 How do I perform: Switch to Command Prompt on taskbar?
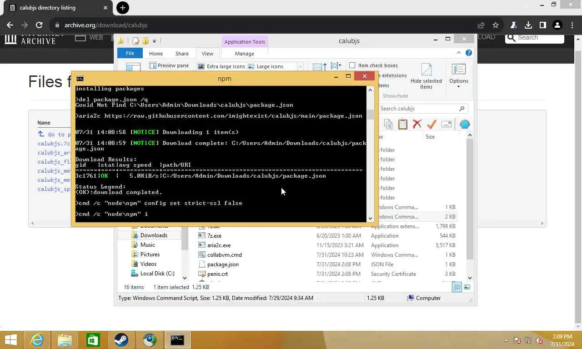pos(177,340)
